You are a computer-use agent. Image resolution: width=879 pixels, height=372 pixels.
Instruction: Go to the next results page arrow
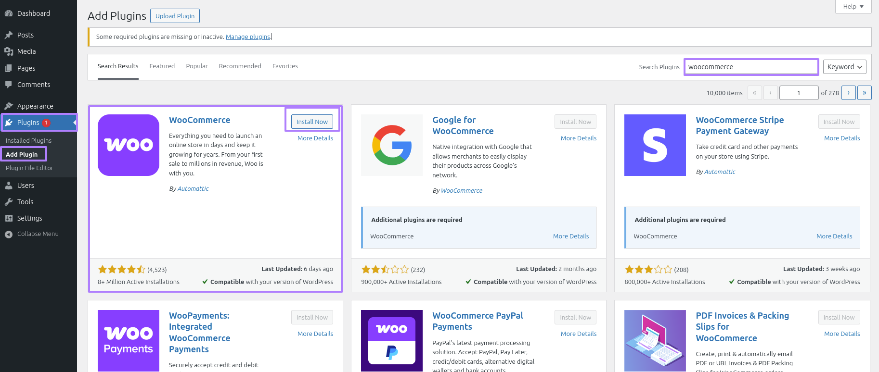pos(849,93)
